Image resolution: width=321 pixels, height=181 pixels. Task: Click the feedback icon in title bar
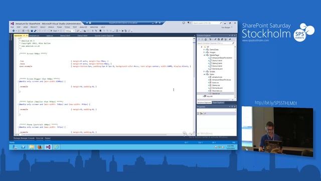pyautogui.click(x=184, y=23)
